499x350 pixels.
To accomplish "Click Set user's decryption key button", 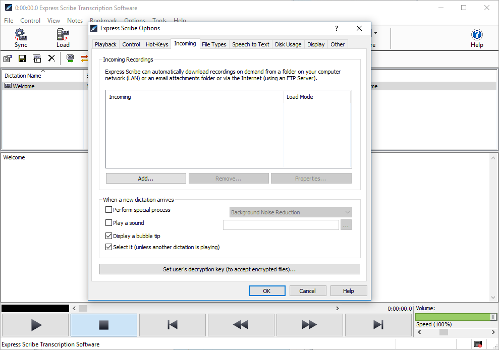I will (230, 269).
